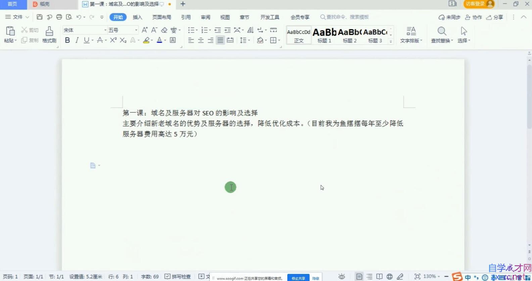Open the 引用 References tab
This screenshot has width=532, height=281.
click(x=186, y=17)
